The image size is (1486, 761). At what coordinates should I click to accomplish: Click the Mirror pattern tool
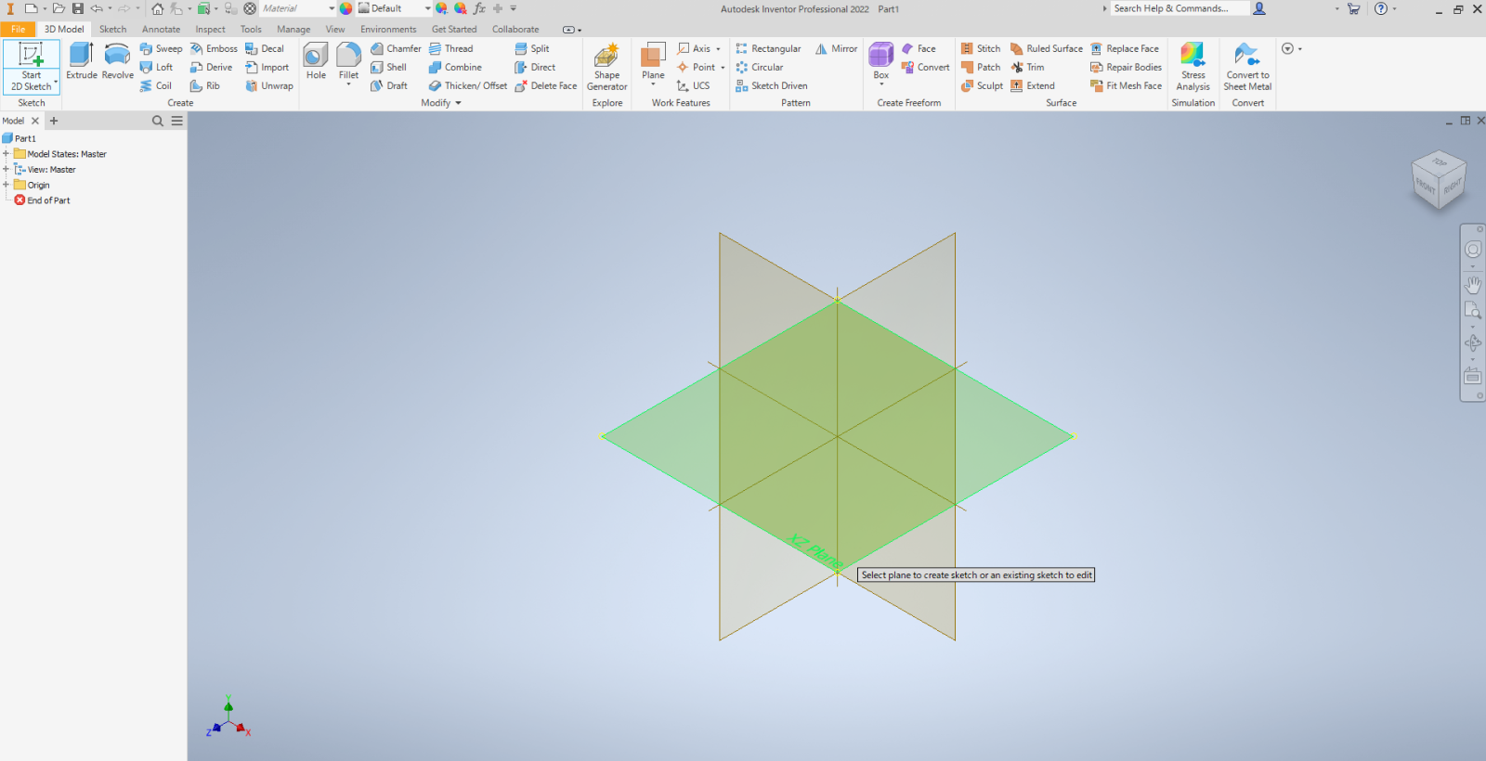[x=836, y=48]
